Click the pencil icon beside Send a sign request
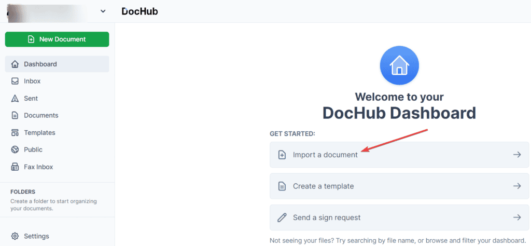Screen dimensions: 531x246 pos(282,217)
